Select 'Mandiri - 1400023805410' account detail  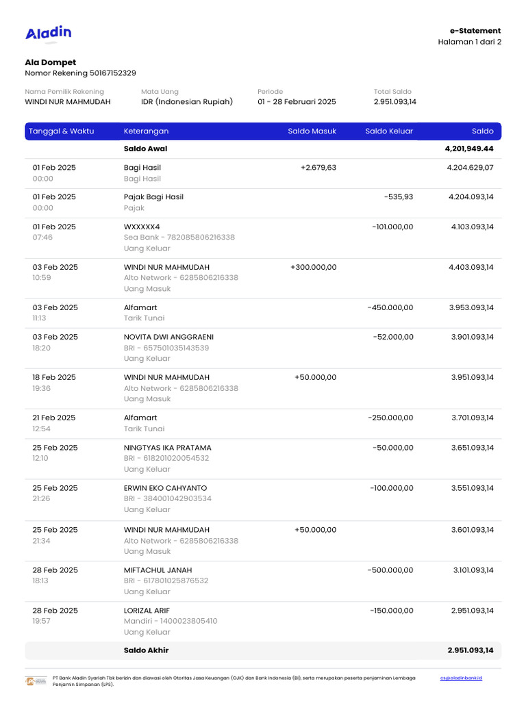(x=171, y=621)
